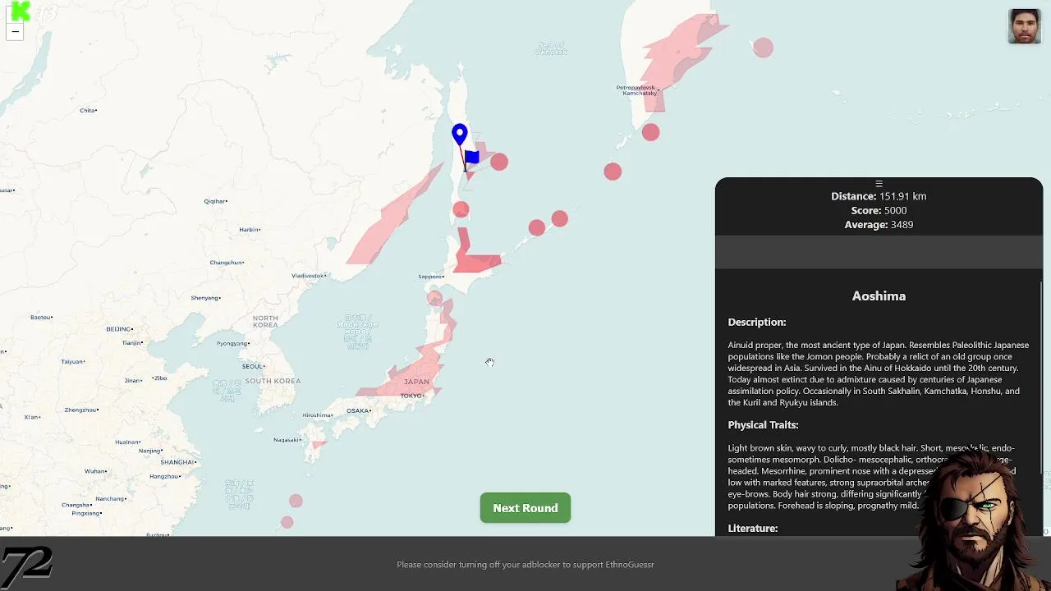Image resolution: width=1051 pixels, height=591 pixels.
Task: Click the blue guess pin marker
Action: point(460,135)
